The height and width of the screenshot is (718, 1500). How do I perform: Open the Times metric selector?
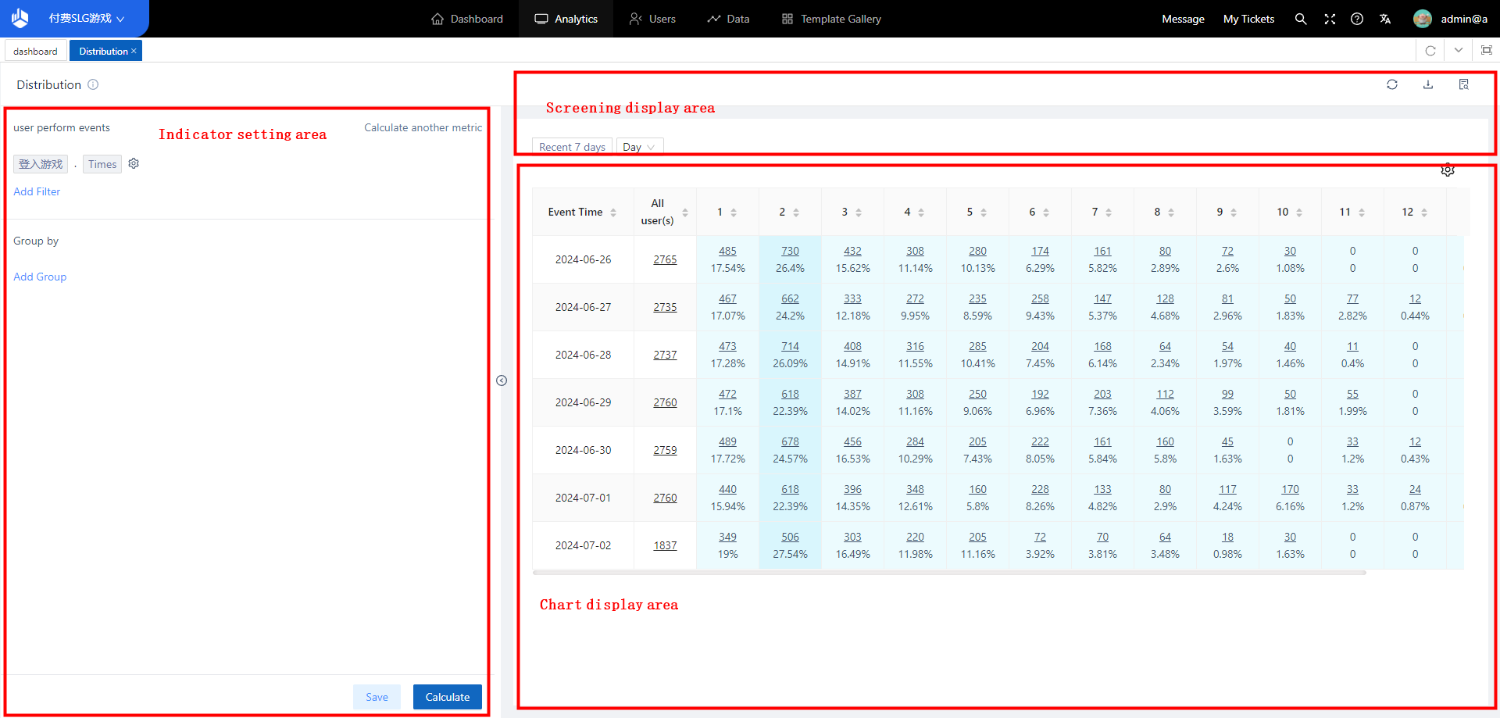click(x=102, y=164)
